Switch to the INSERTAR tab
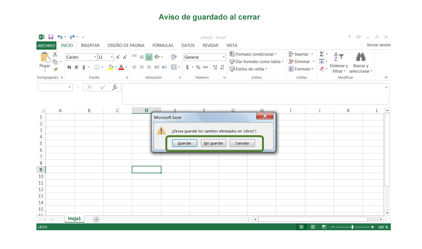The width and height of the screenshot is (422, 249). coord(90,46)
